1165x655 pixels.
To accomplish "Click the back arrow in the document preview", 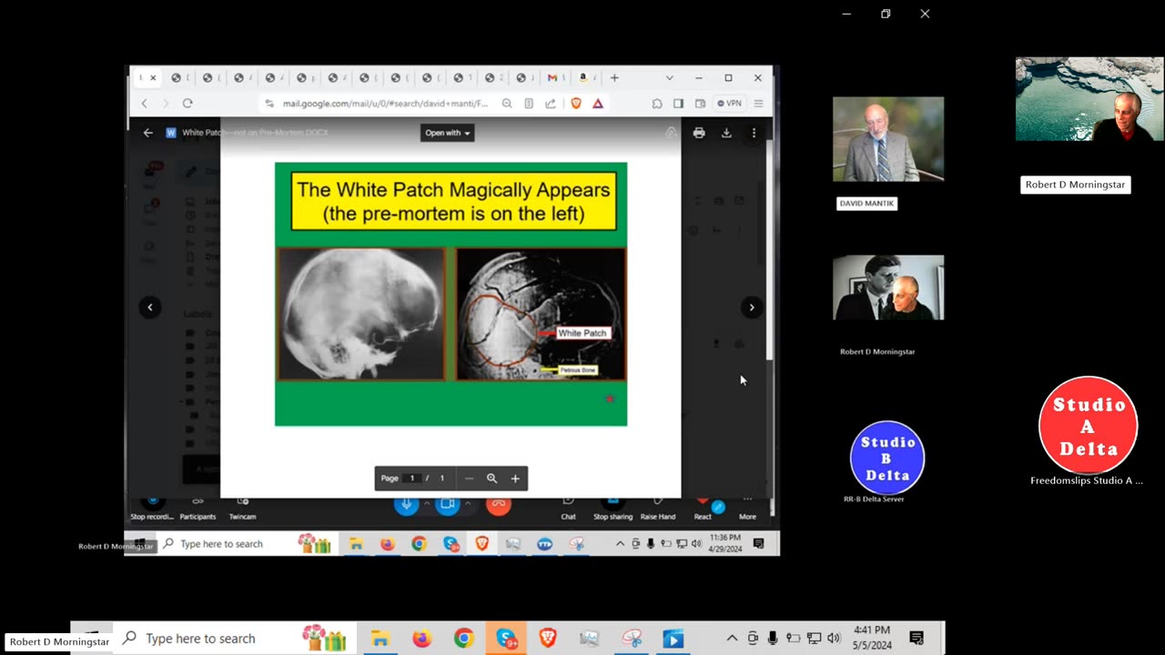I will pyautogui.click(x=148, y=133).
